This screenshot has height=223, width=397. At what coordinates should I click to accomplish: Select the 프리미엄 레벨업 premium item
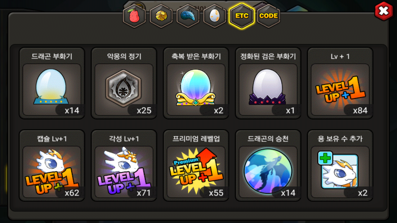tap(196, 165)
